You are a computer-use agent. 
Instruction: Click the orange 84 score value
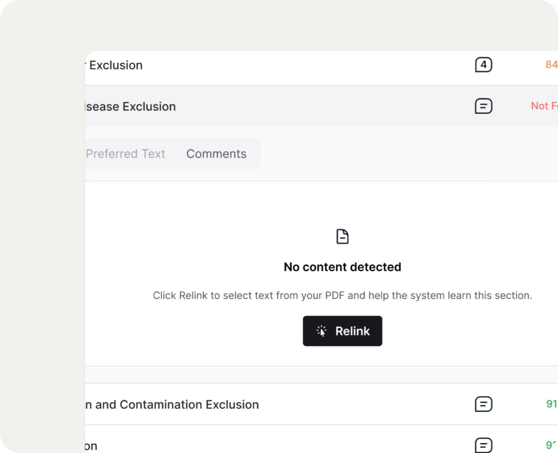[x=552, y=64]
